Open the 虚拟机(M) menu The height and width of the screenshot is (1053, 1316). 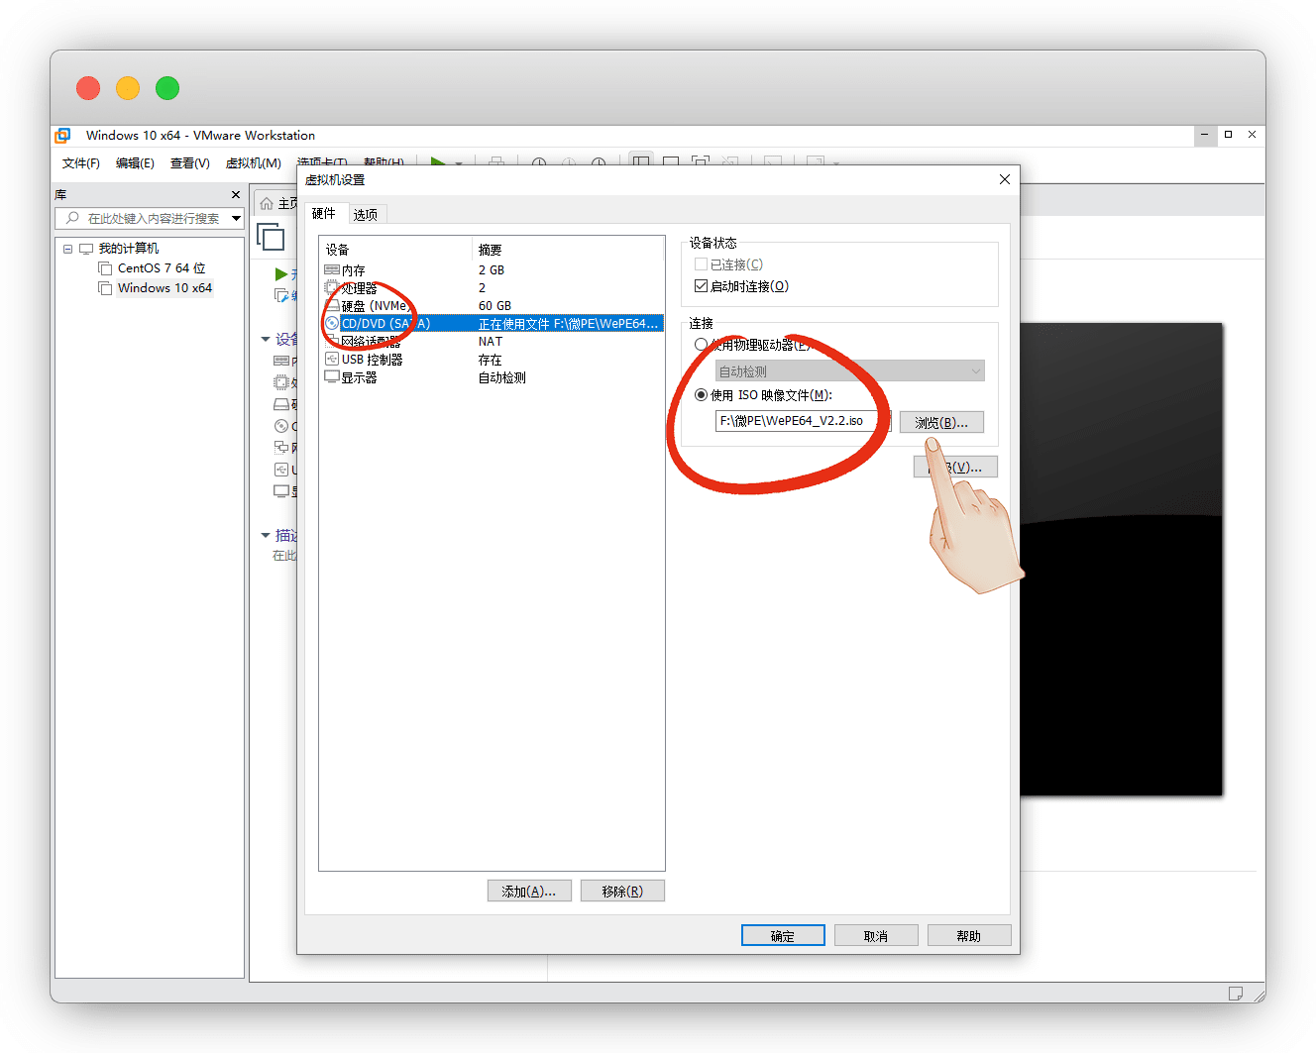253,163
